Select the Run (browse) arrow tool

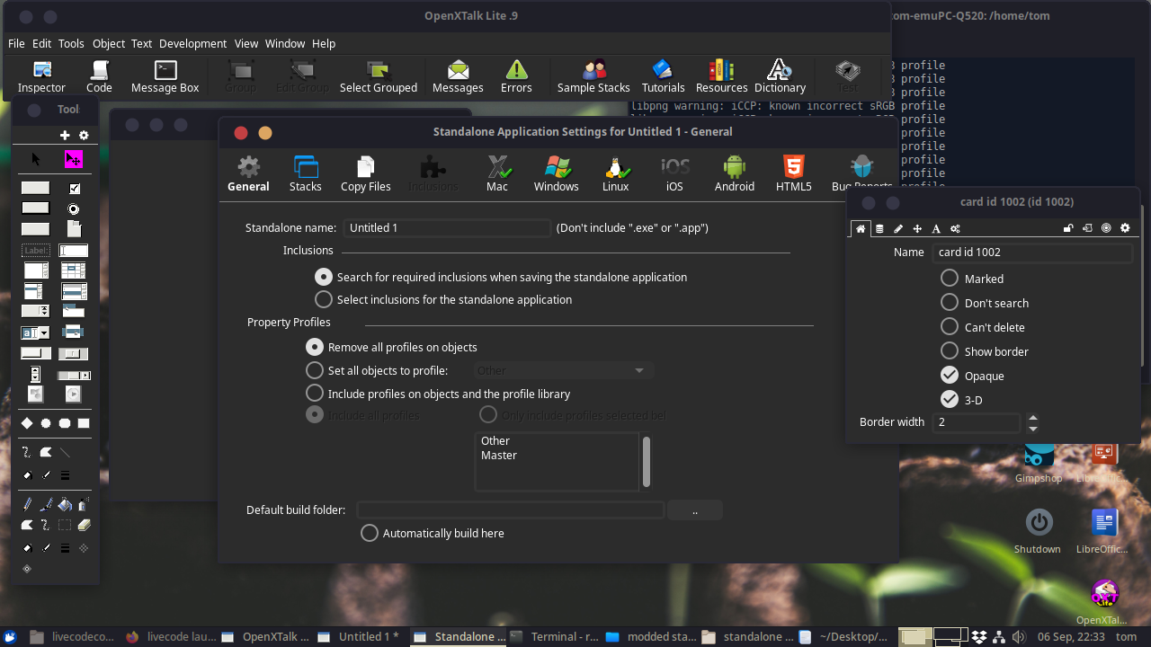[36, 159]
